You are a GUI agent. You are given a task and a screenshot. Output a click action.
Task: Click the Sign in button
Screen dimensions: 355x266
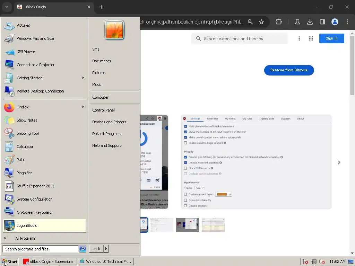pos(331,38)
